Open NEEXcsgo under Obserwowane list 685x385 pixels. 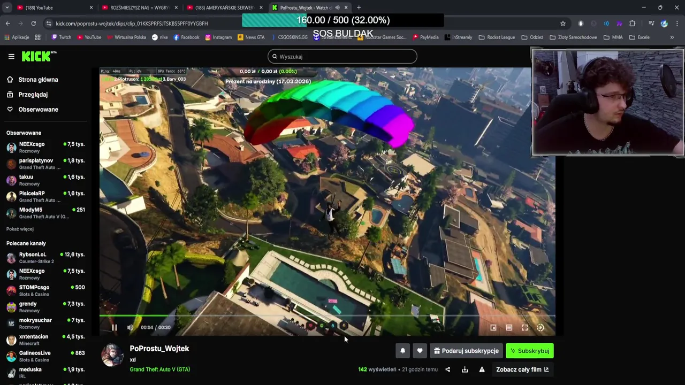45,148
